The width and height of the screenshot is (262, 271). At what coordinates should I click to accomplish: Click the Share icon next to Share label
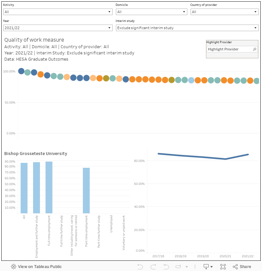pos(235,266)
